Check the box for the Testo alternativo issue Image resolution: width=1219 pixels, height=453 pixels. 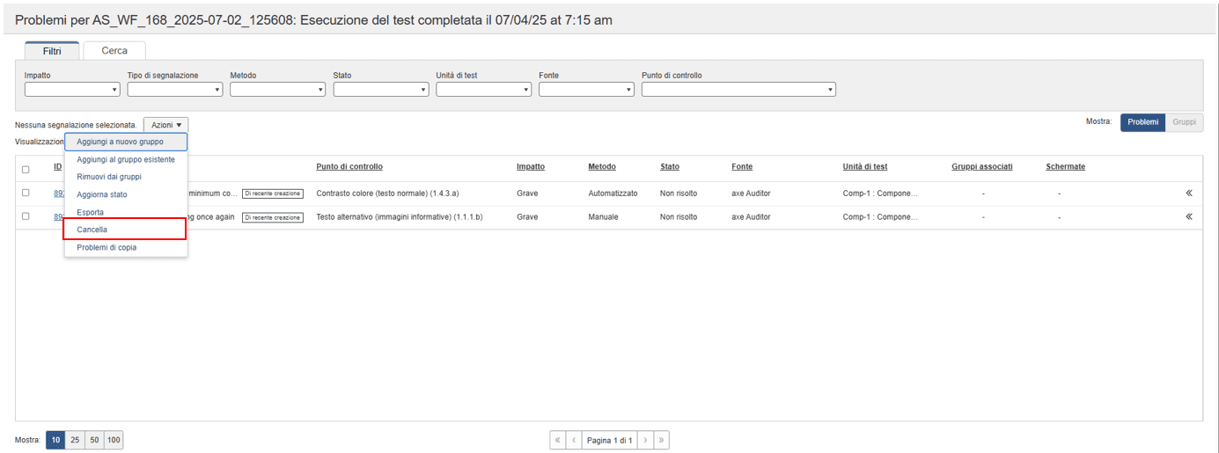(x=26, y=216)
